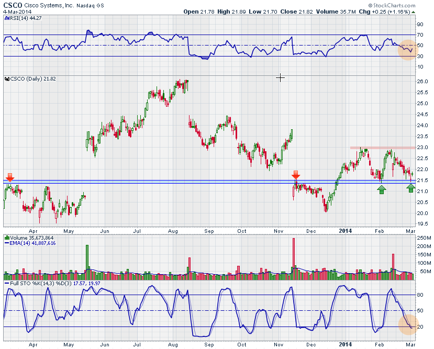Screen dimensions: 434x349
Task: Click the 'EMA(14) 41,887,616' legend text
Action: click(x=32, y=243)
